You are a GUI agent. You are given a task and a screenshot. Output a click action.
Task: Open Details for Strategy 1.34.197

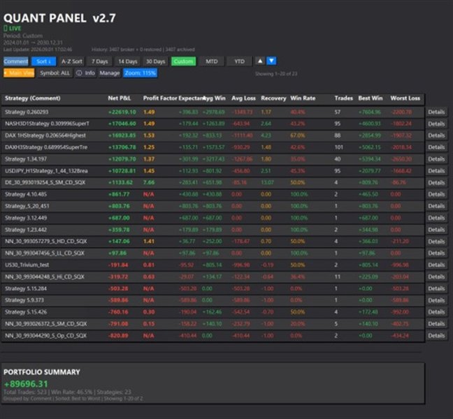click(x=436, y=159)
